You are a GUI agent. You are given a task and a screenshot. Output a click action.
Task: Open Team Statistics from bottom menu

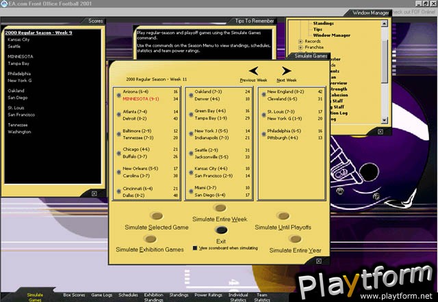[262, 297]
